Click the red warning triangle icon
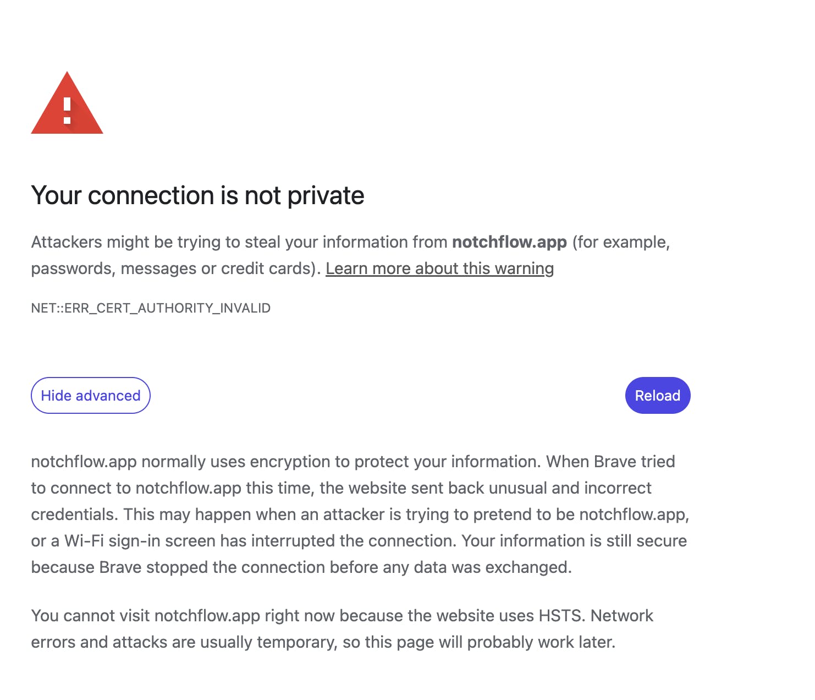Viewport: 815px width, 700px height. pyautogui.click(x=67, y=103)
